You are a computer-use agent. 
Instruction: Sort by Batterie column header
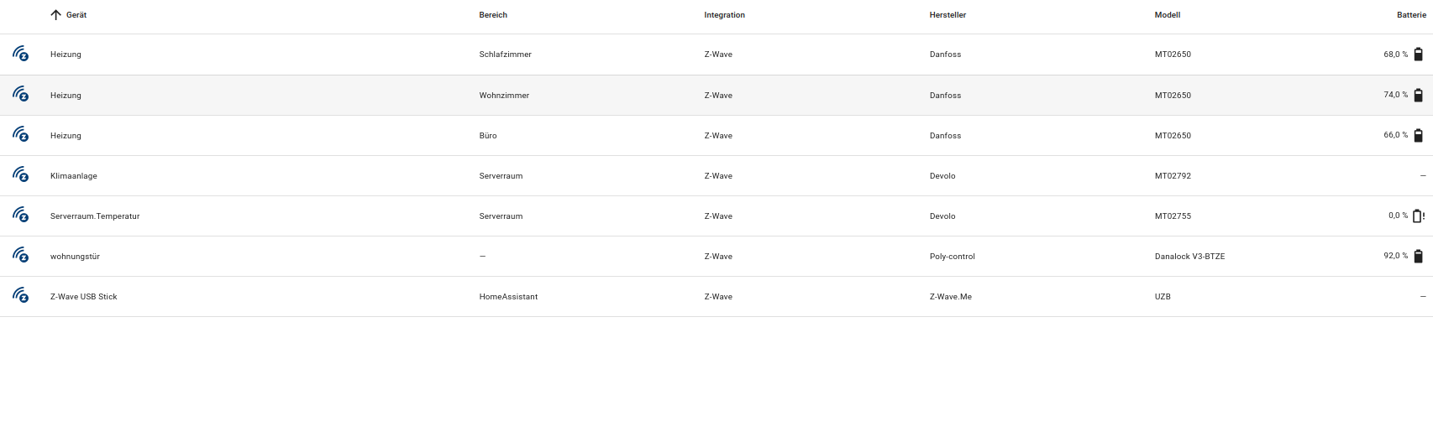pyautogui.click(x=1411, y=15)
